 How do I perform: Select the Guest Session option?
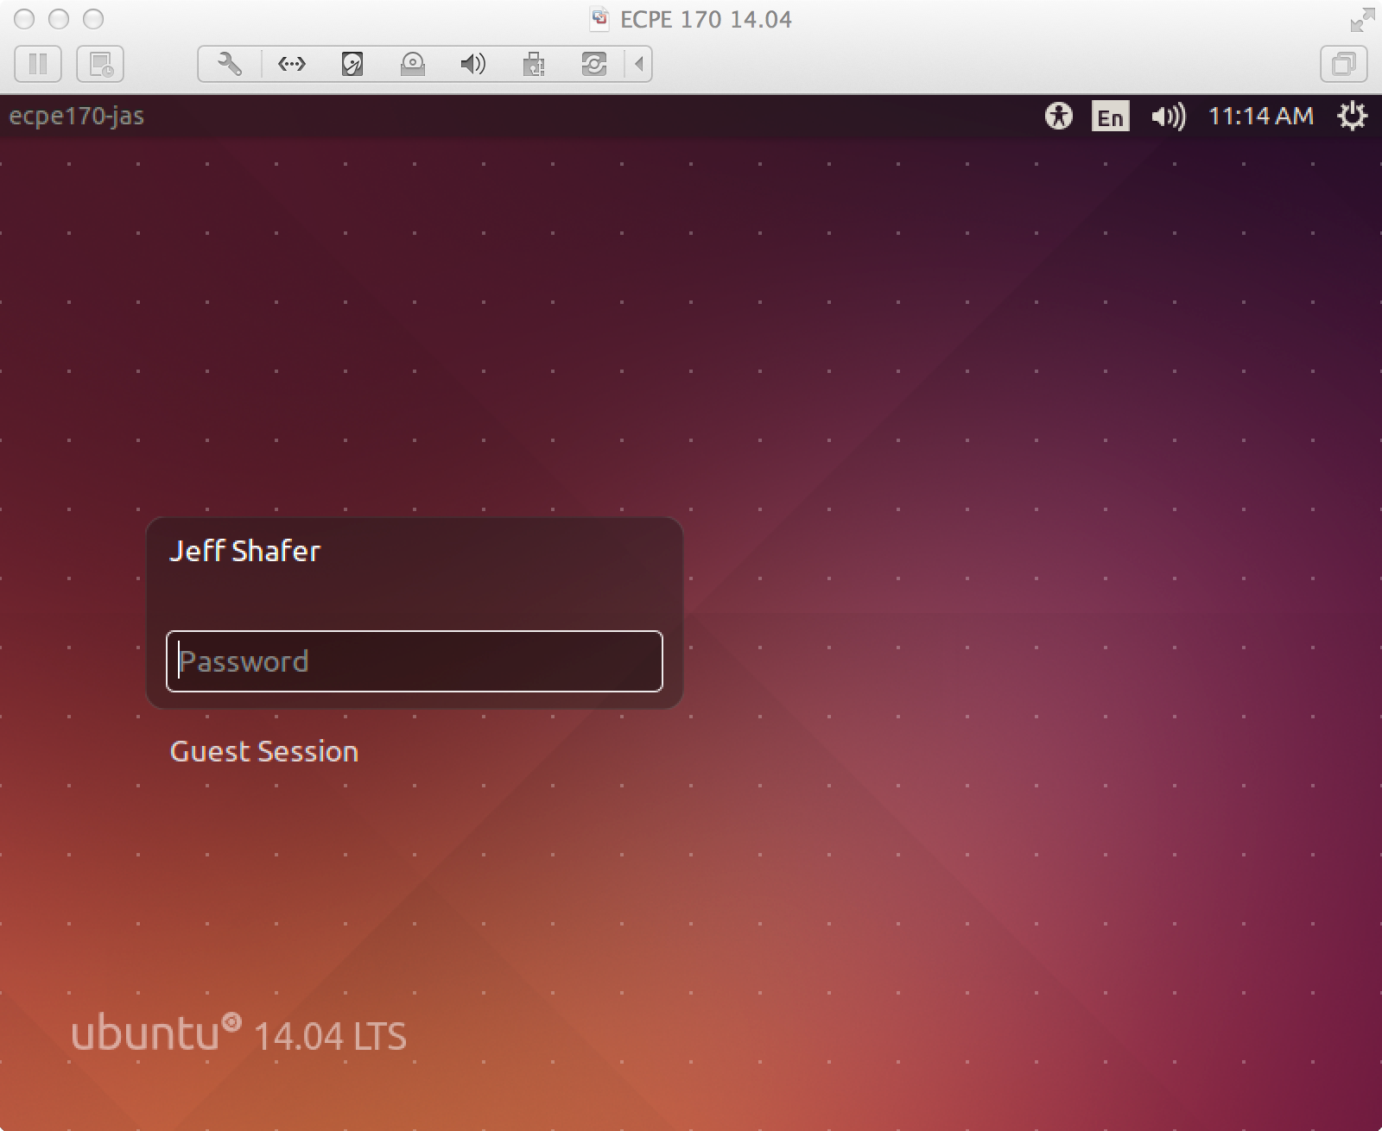(265, 751)
